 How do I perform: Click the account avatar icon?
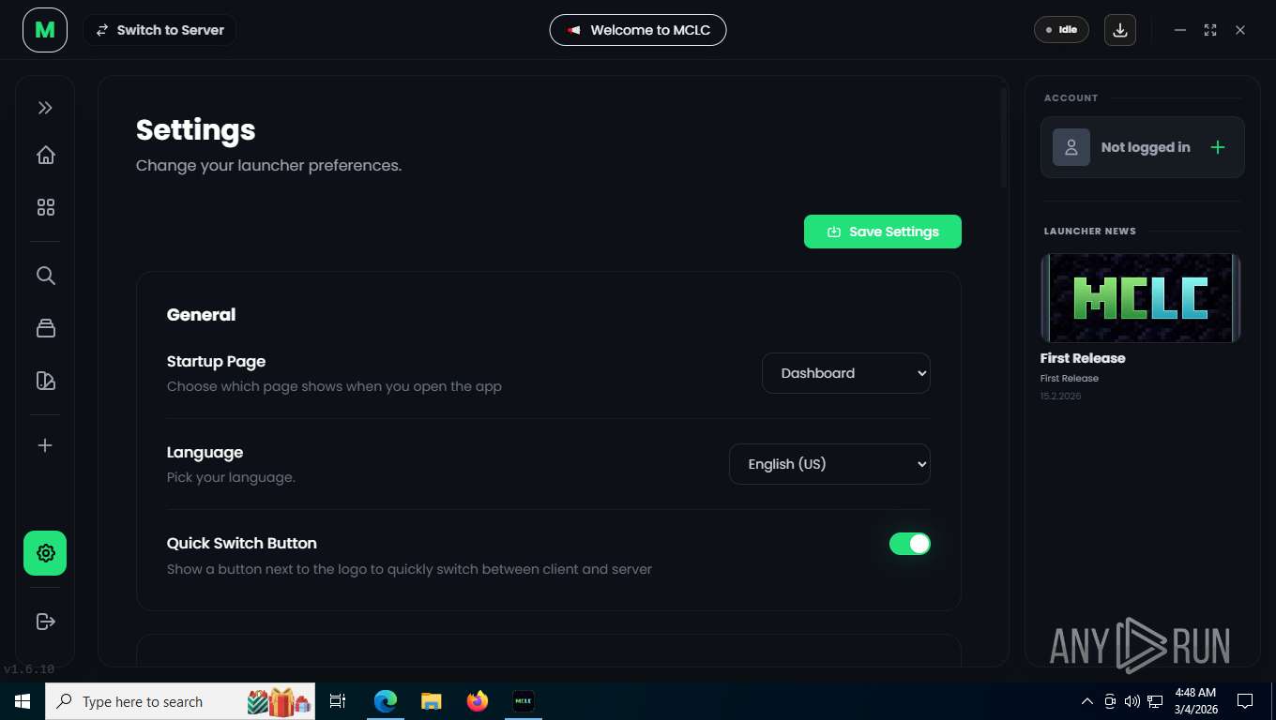(x=1071, y=147)
